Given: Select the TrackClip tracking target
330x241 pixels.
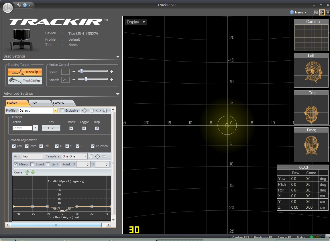Looking at the screenshot, I should (25, 72).
